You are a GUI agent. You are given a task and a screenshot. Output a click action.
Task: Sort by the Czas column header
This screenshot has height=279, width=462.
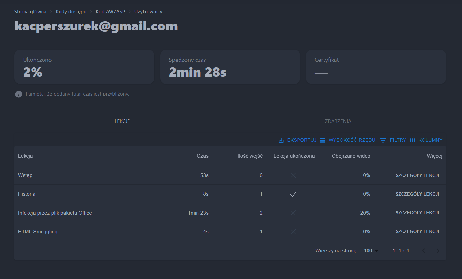(202, 156)
